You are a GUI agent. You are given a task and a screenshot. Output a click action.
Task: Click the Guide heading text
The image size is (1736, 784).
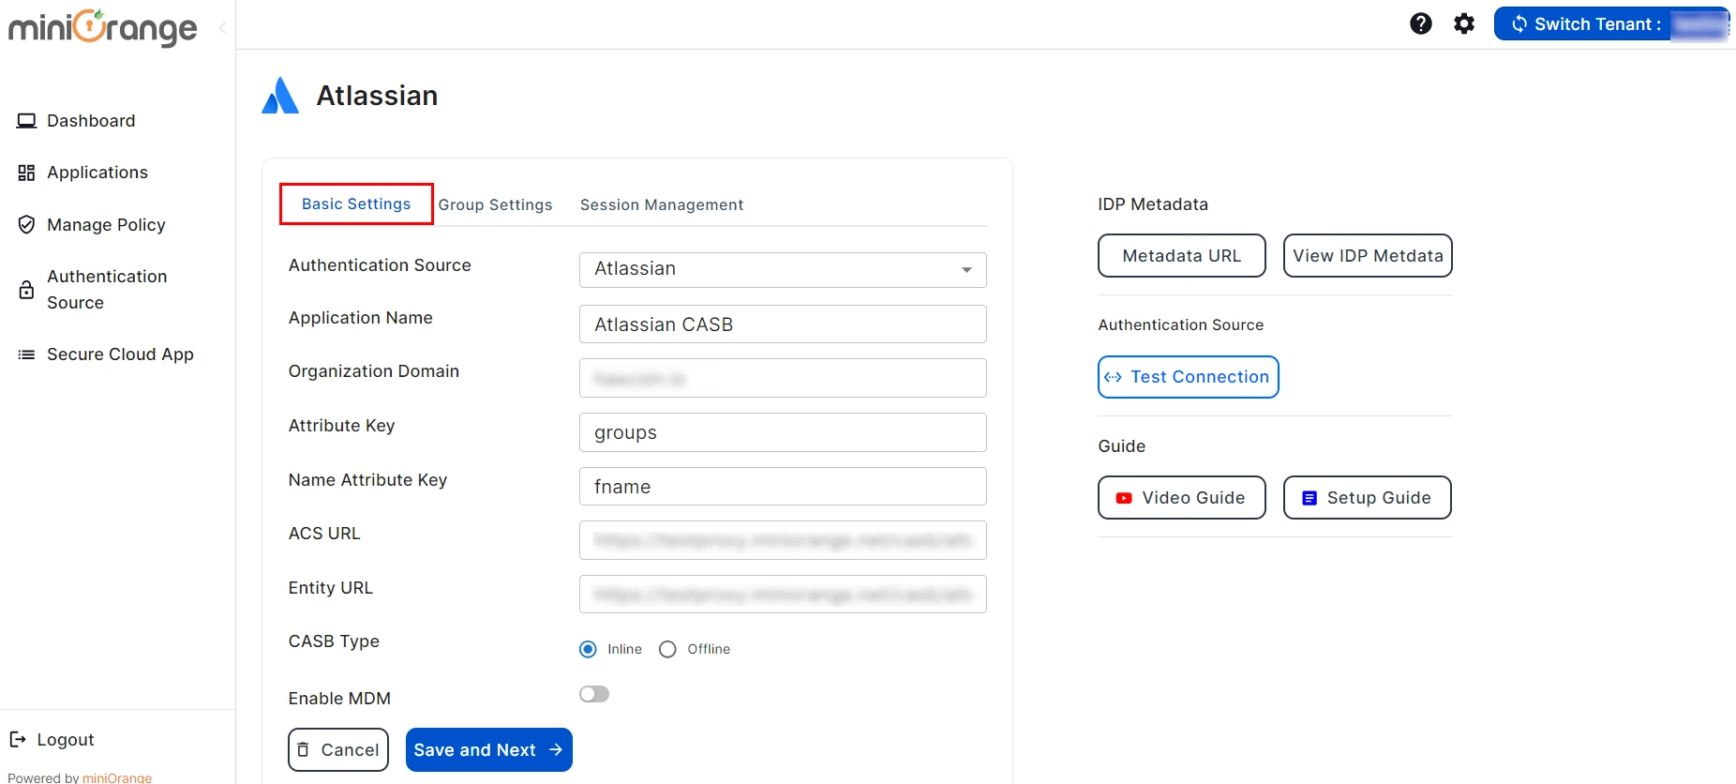tap(1122, 446)
